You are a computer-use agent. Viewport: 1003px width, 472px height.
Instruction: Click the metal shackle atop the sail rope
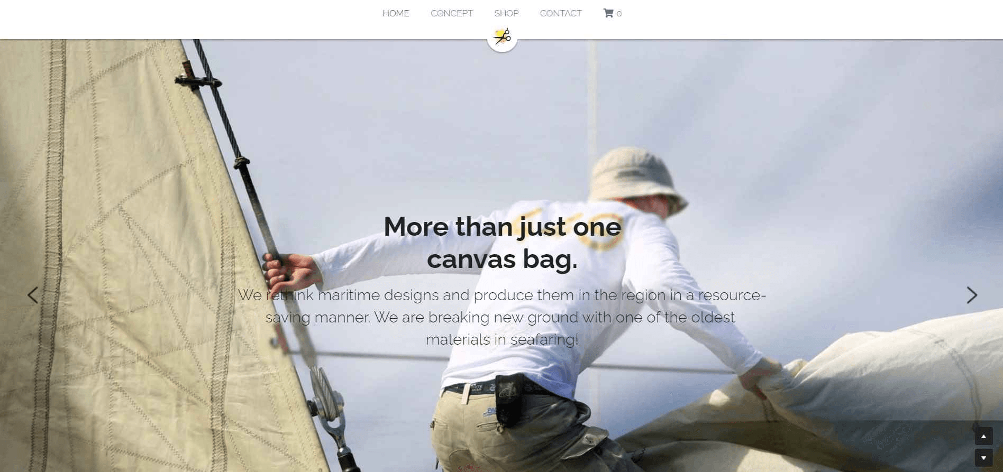198,79
